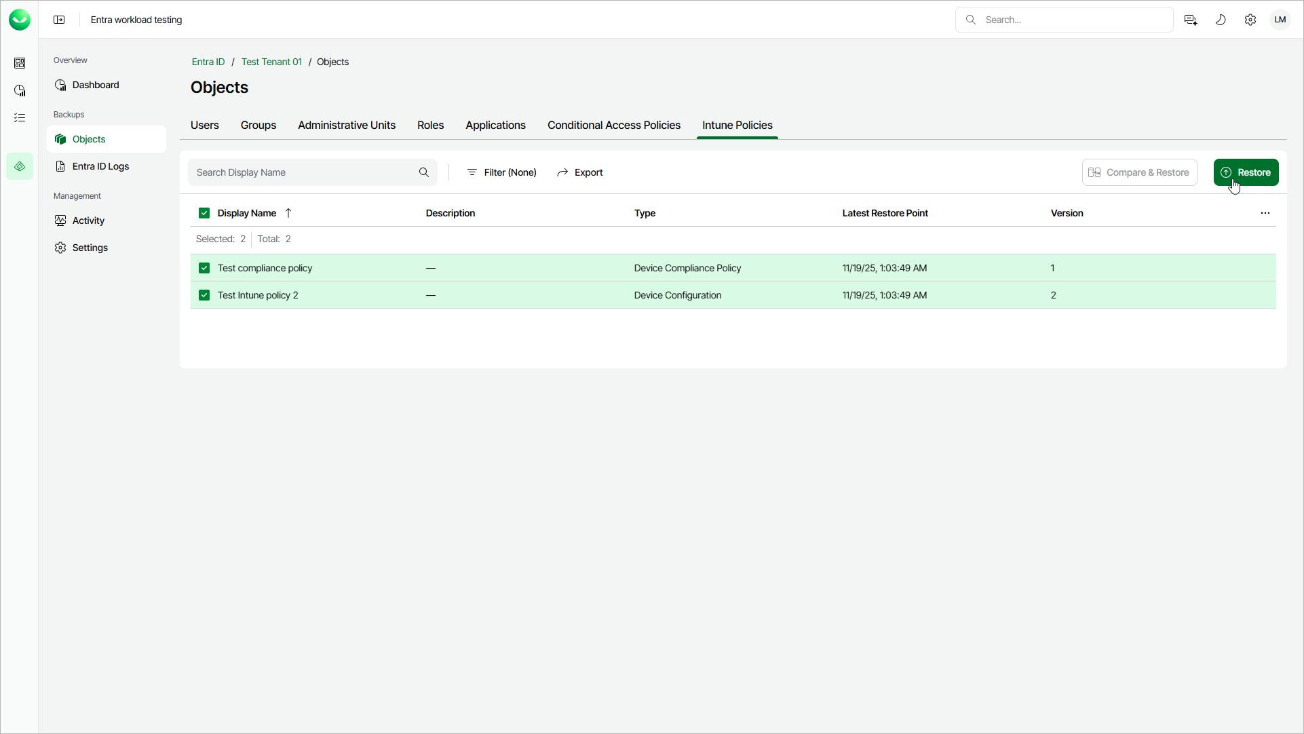Uncheck Test compliance policy row checkbox

(x=204, y=268)
